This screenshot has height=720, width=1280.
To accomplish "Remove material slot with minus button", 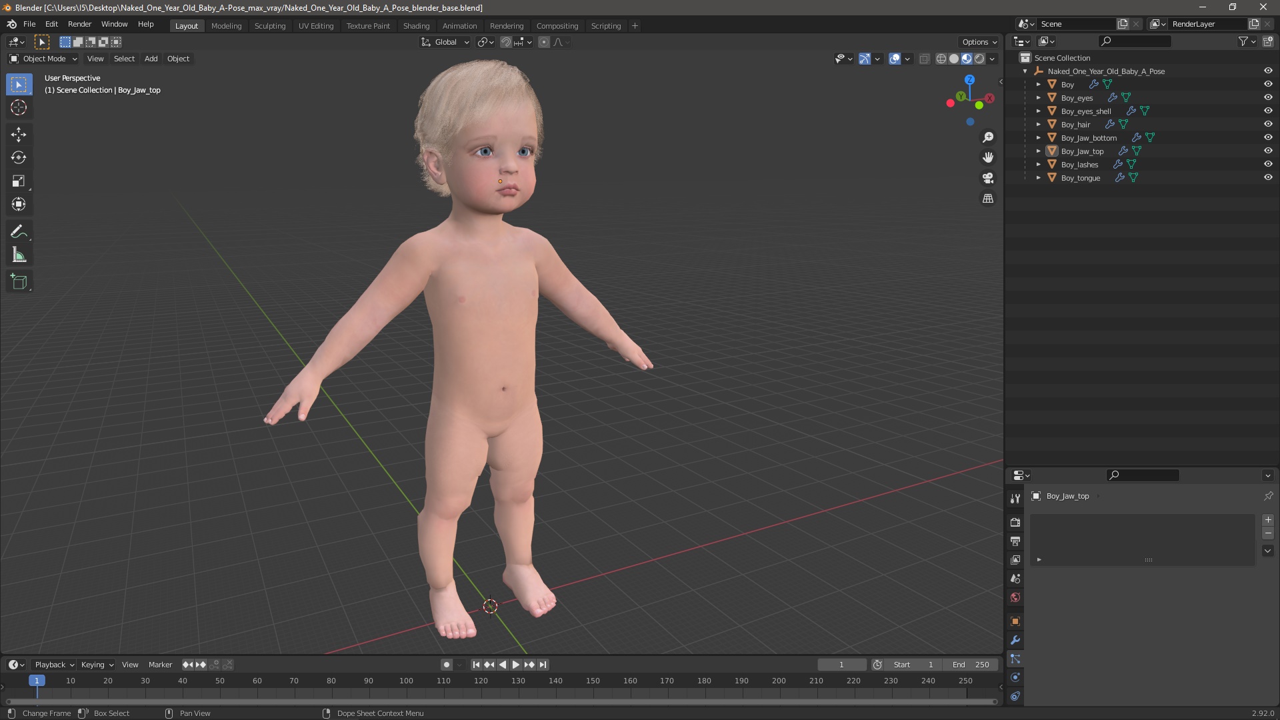I will (x=1268, y=533).
